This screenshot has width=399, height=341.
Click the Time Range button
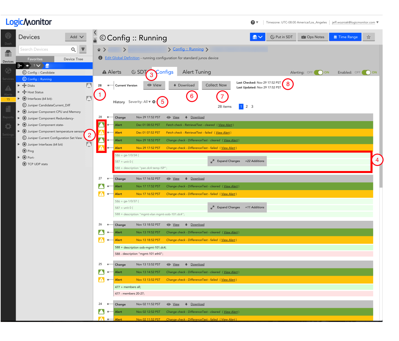pos(345,37)
